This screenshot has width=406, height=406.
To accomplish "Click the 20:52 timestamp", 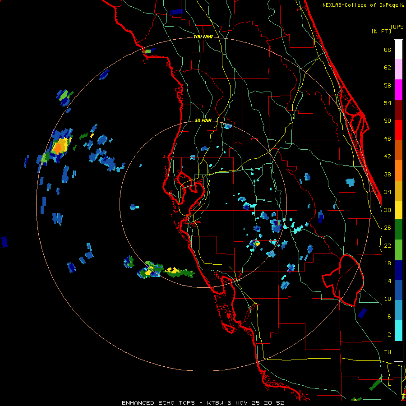I will tap(274, 403).
